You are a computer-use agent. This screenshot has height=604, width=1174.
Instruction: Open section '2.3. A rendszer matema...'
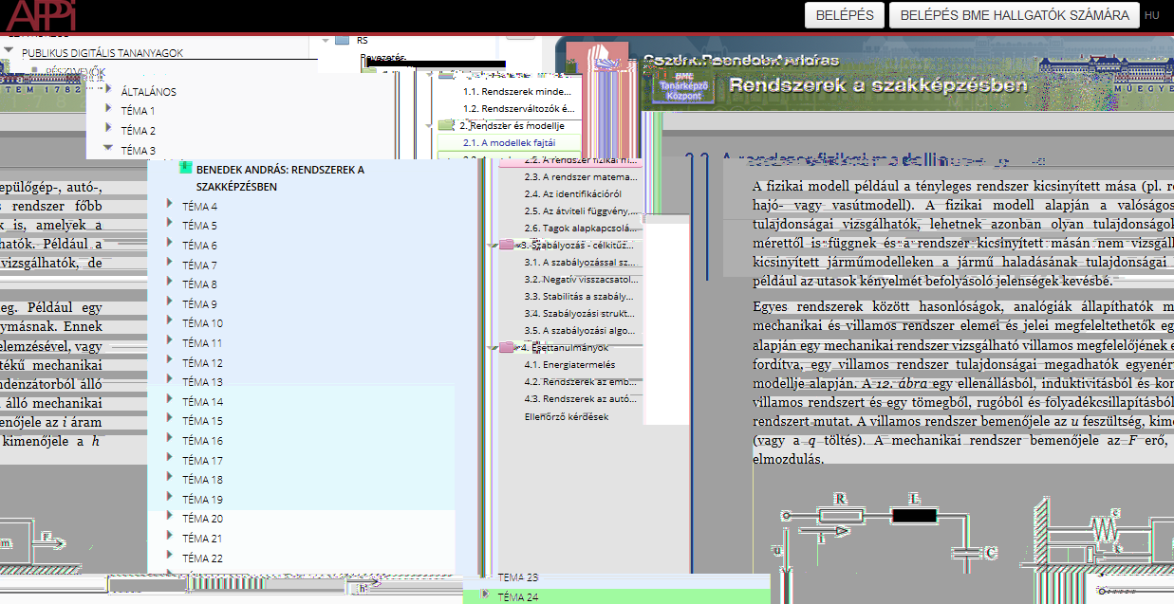[x=581, y=176]
